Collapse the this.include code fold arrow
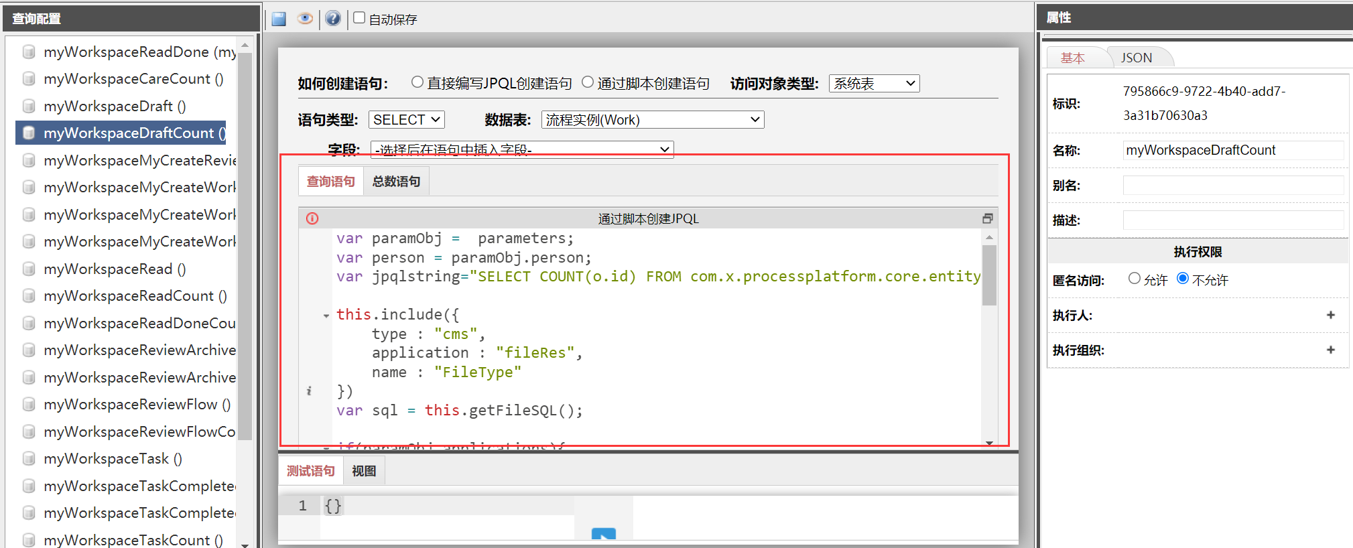 point(326,315)
